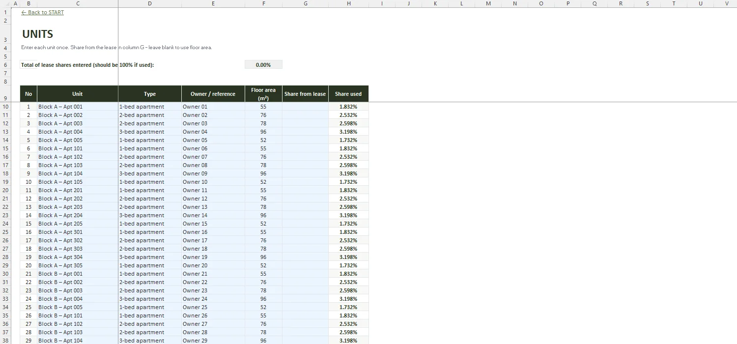Viewport: 737px width, 344px height.
Task: Select the Owner 20 cell
Action: coord(213,265)
